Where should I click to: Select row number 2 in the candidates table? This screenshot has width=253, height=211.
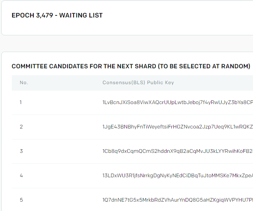(21, 127)
